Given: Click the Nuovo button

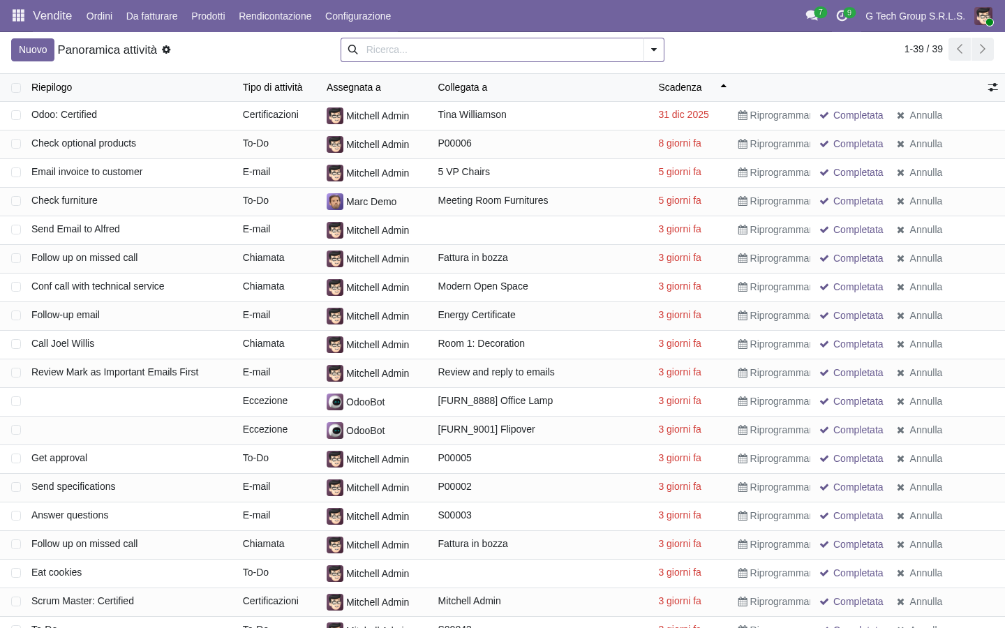Looking at the screenshot, I should (33, 50).
